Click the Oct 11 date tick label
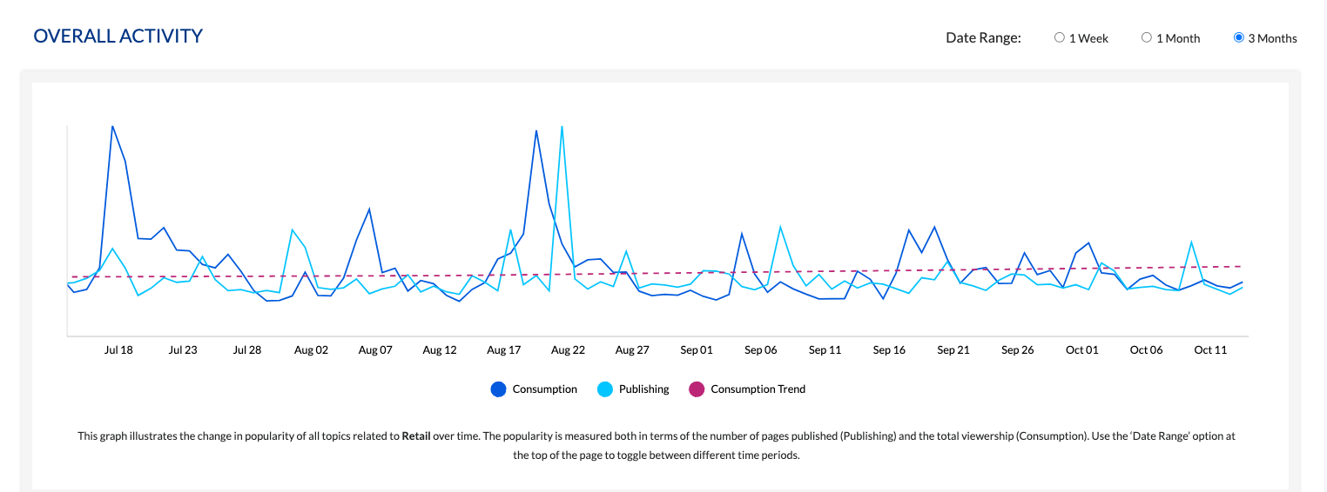Screen dimensions: 1327x492 click(x=1209, y=350)
